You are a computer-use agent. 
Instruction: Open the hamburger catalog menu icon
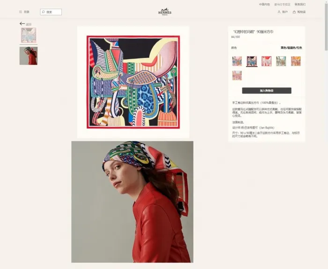(x=21, y=12)
